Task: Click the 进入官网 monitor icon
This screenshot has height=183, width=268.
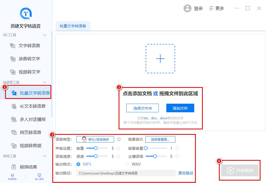Action: [39, 175]
